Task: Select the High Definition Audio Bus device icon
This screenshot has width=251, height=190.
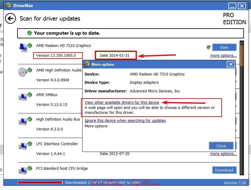Action: tap(24, 122)
